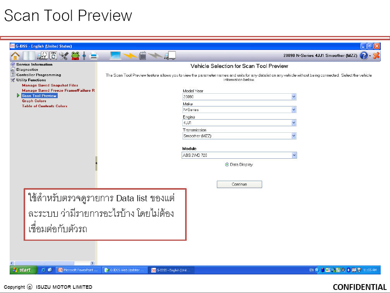Viewport: 390px width, 293px height.
Task: Click the G-IDSS title bar app icon
Action: [12, 46]
